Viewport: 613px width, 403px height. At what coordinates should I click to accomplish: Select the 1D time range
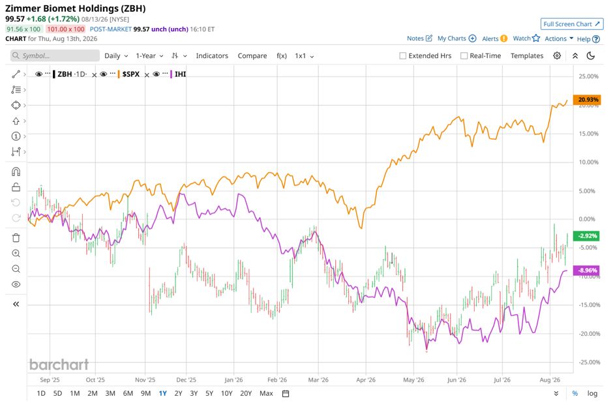click(40, 393)
